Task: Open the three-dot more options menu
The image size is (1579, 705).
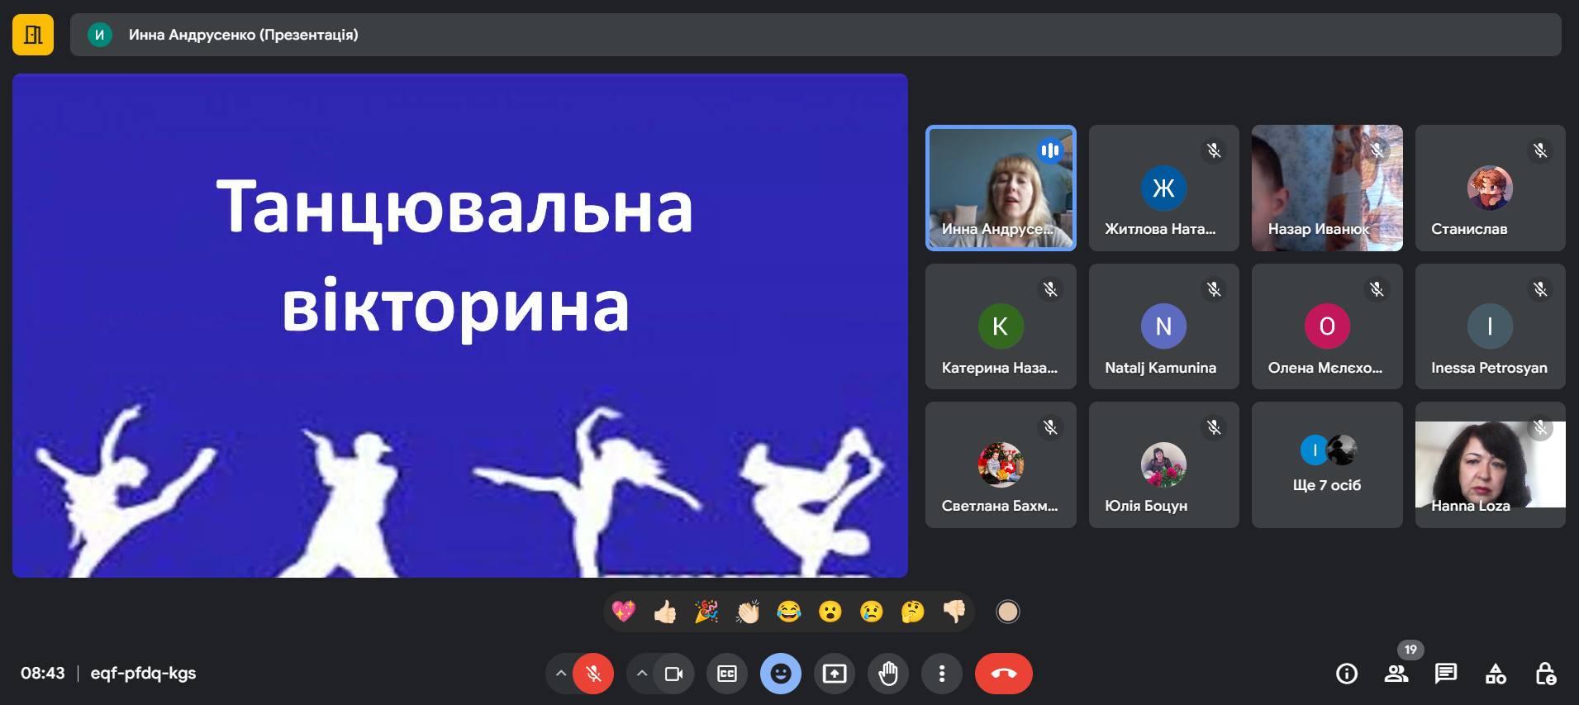Action: click(942, 674)
